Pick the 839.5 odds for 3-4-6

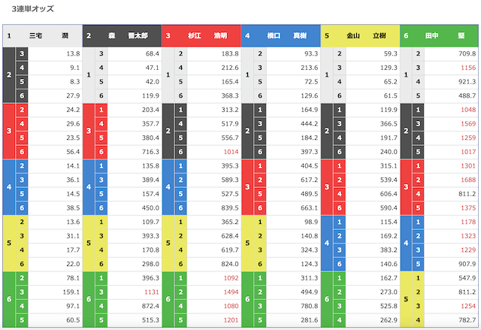click(230, 208)
